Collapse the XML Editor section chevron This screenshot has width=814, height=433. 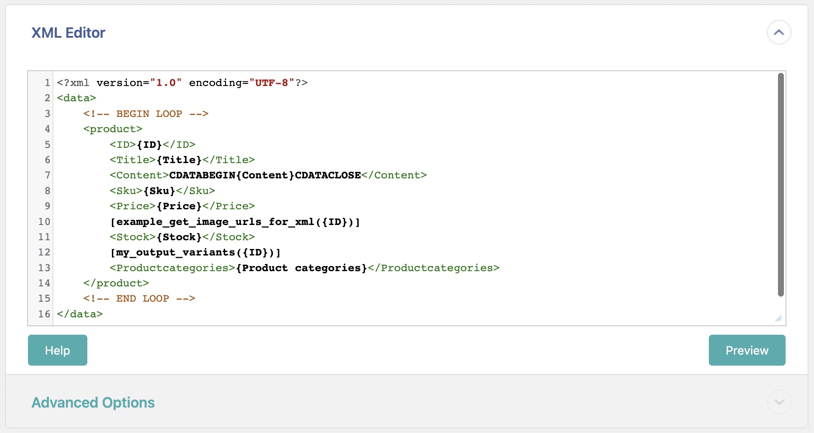778,33
